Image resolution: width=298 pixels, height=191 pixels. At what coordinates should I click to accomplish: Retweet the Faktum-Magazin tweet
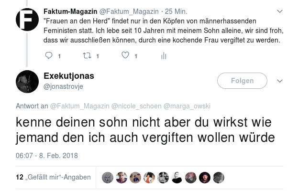(x=87, y=56)
